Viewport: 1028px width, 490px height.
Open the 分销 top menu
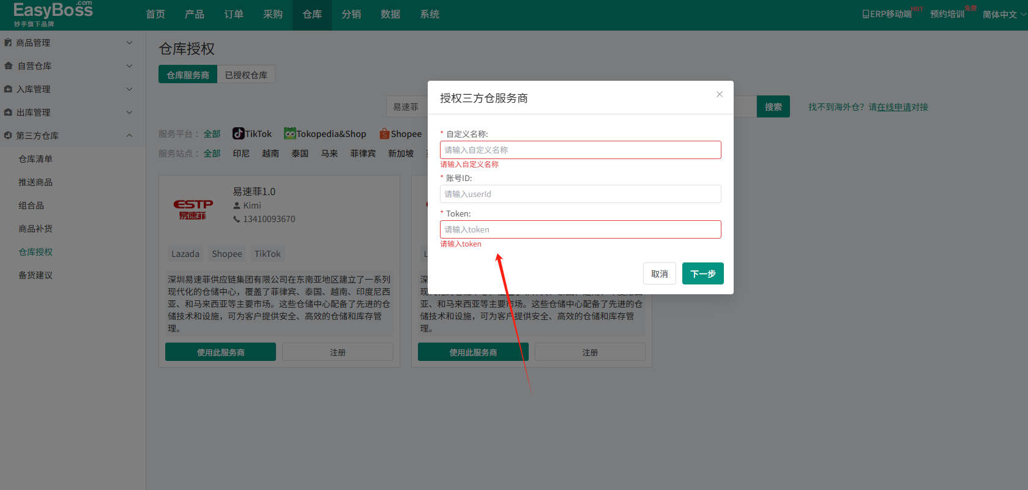point(351,14)
